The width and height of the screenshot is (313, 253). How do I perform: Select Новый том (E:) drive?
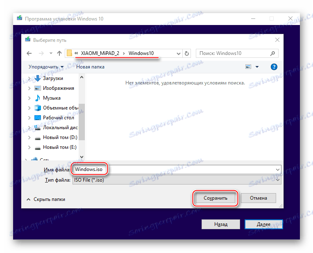click(60, 147)
